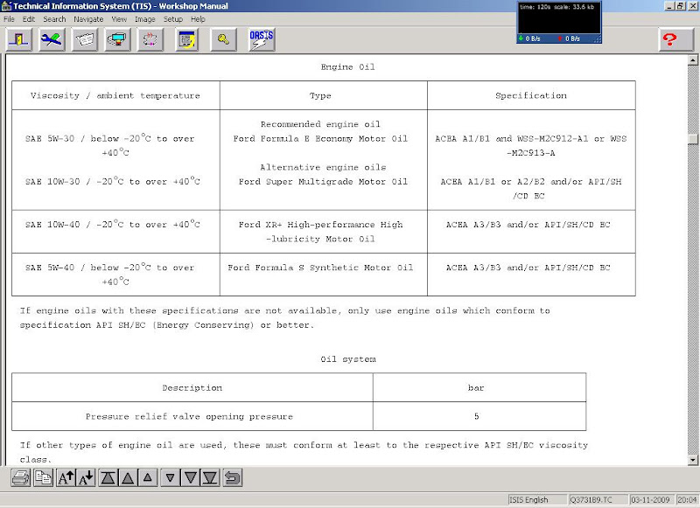Open the Help menu
The image size is (700, 508).
click(198, 19)
